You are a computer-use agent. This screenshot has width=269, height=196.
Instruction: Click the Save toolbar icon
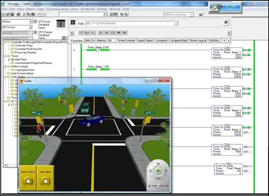12,14
